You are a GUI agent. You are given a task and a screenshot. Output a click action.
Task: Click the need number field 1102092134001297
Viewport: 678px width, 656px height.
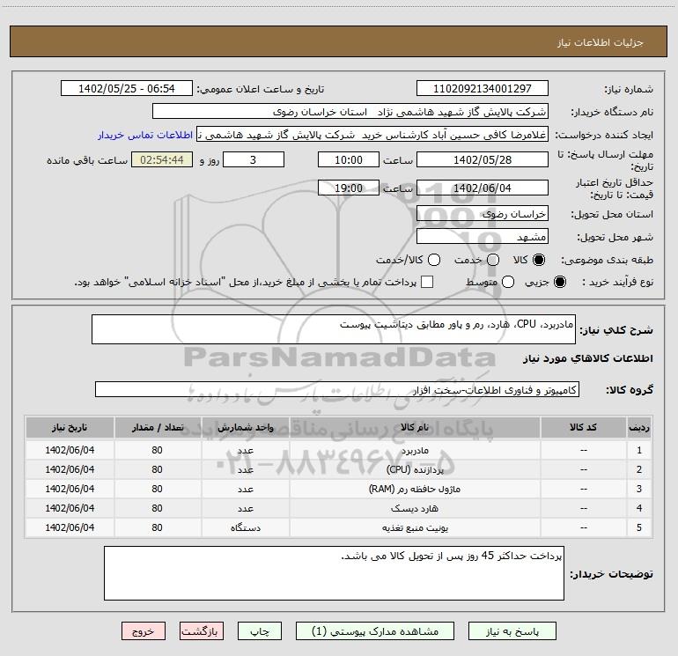click(x=481, y=89)
